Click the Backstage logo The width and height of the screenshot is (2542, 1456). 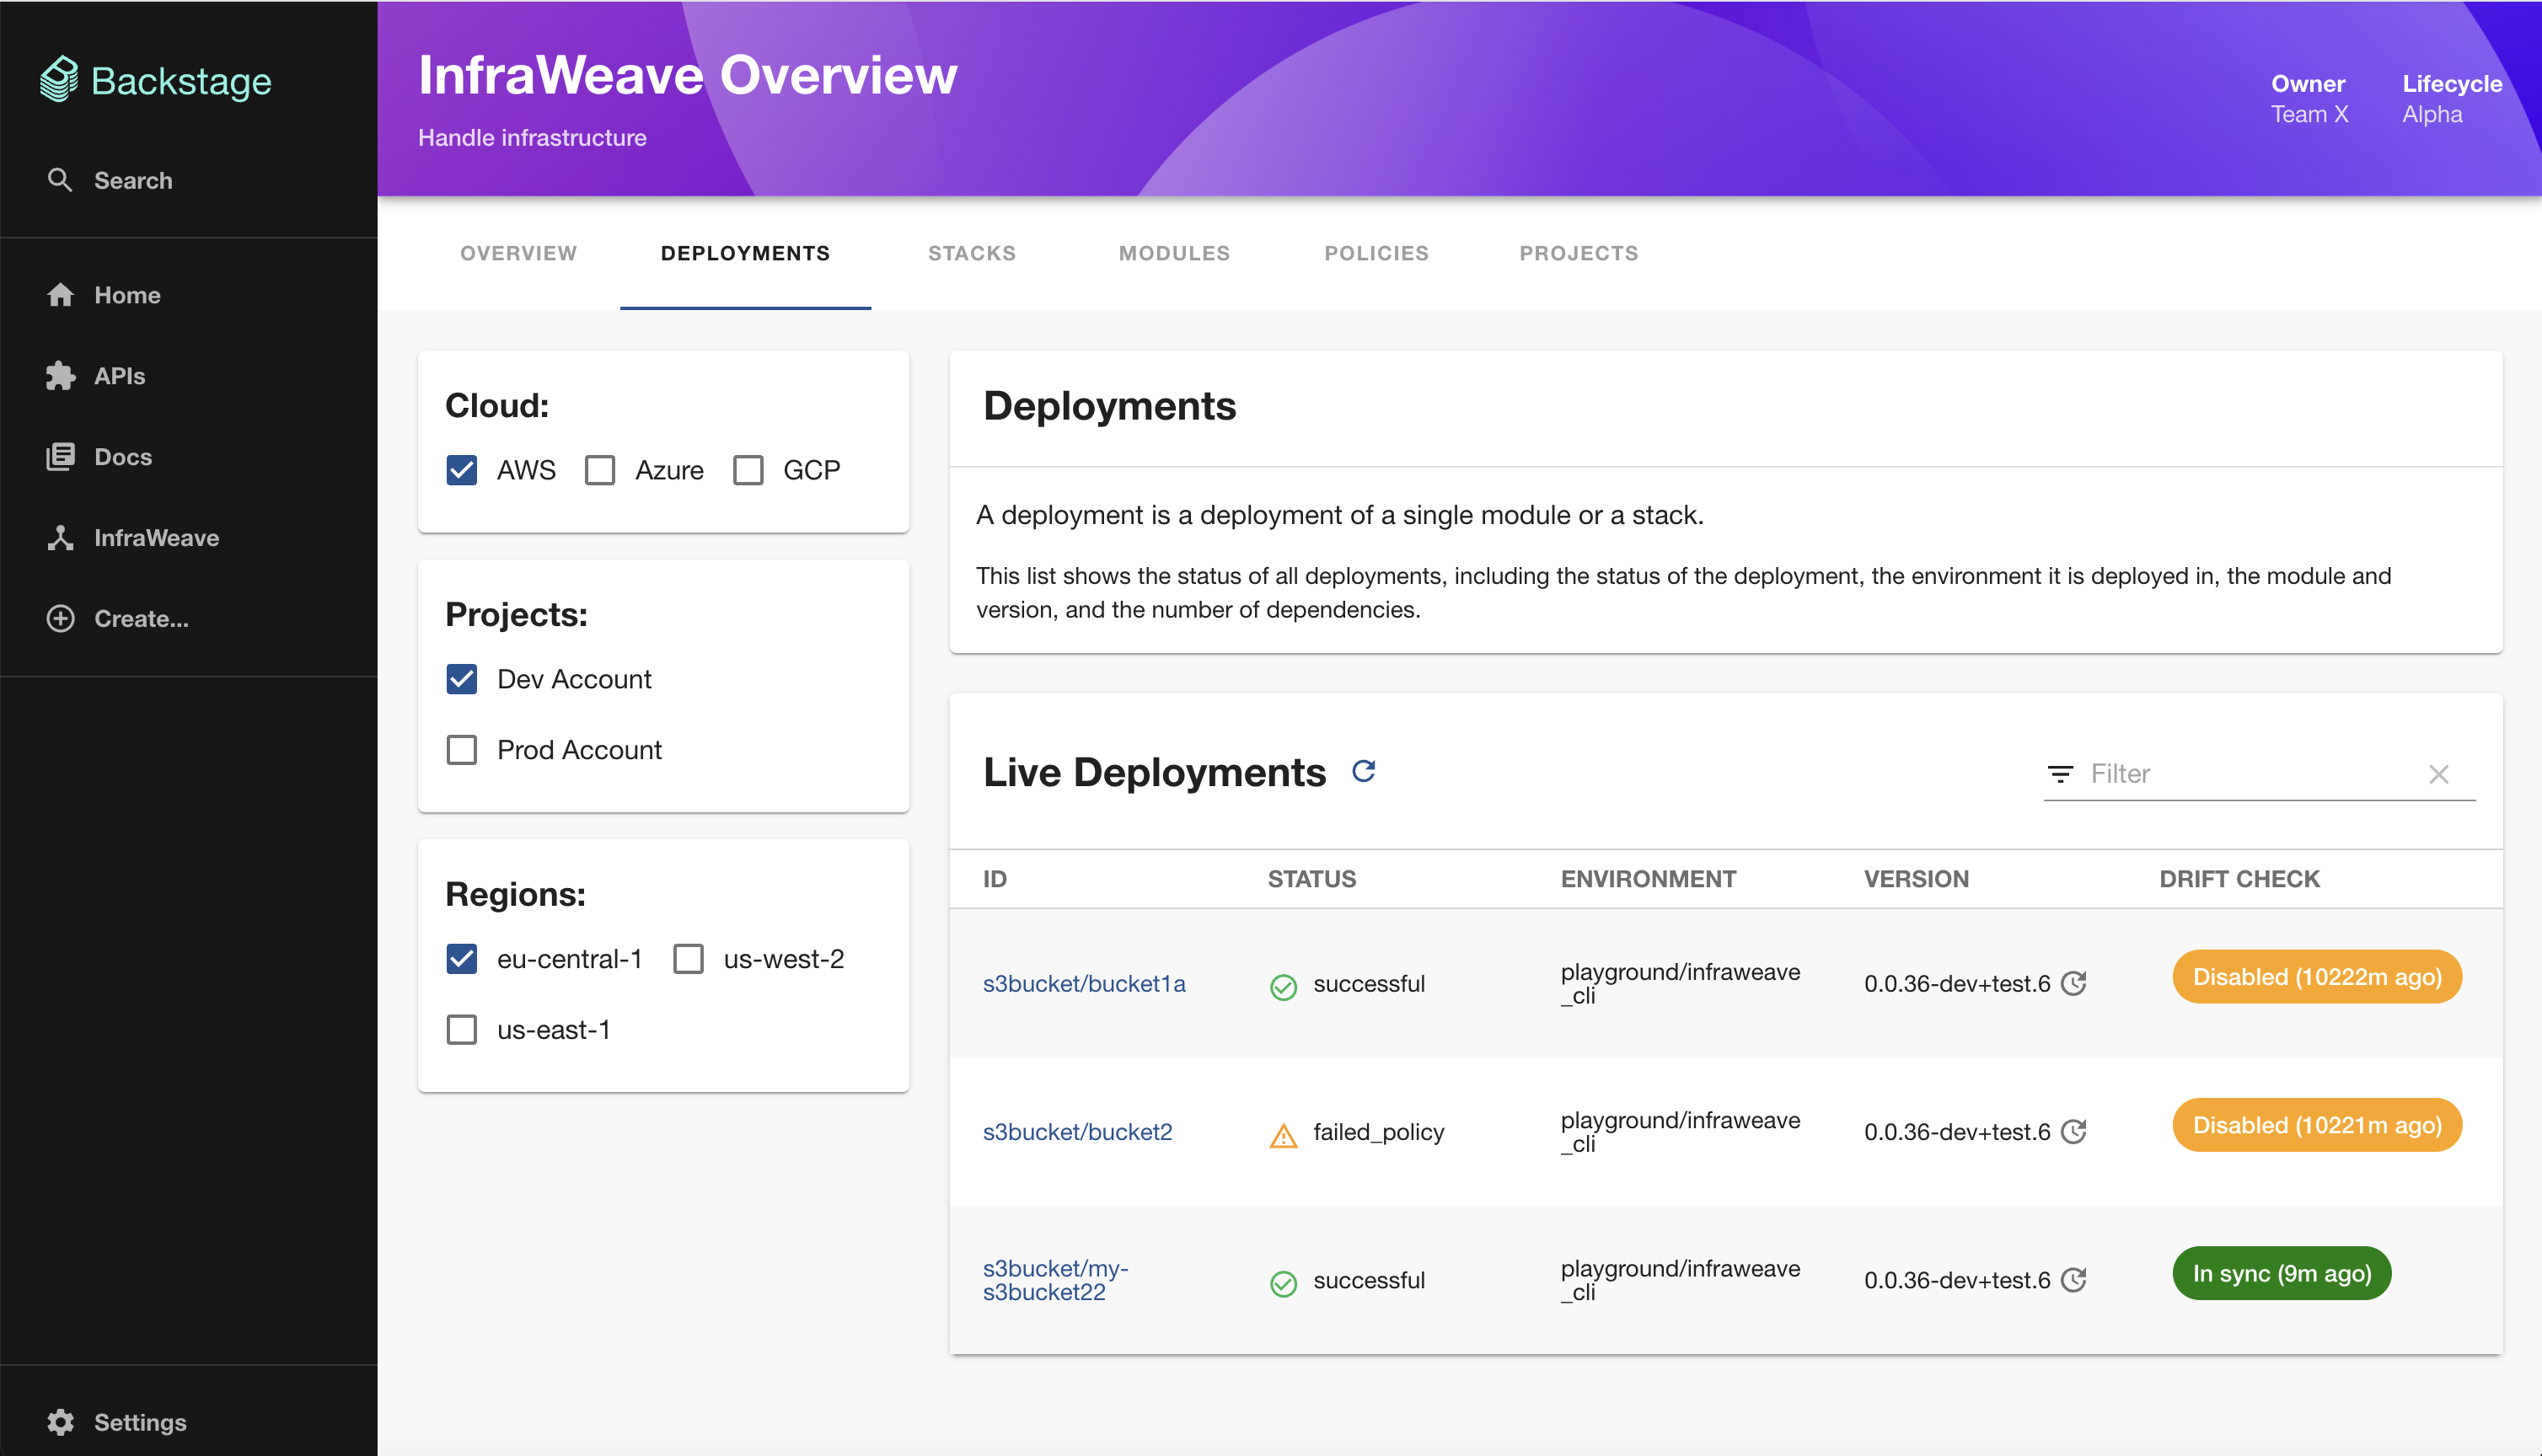click(x=156, y=80)
